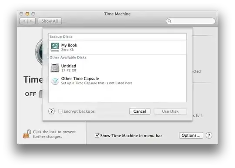
Task: Select the Untitled 17.72 GB disk
Action: [117, 68]
